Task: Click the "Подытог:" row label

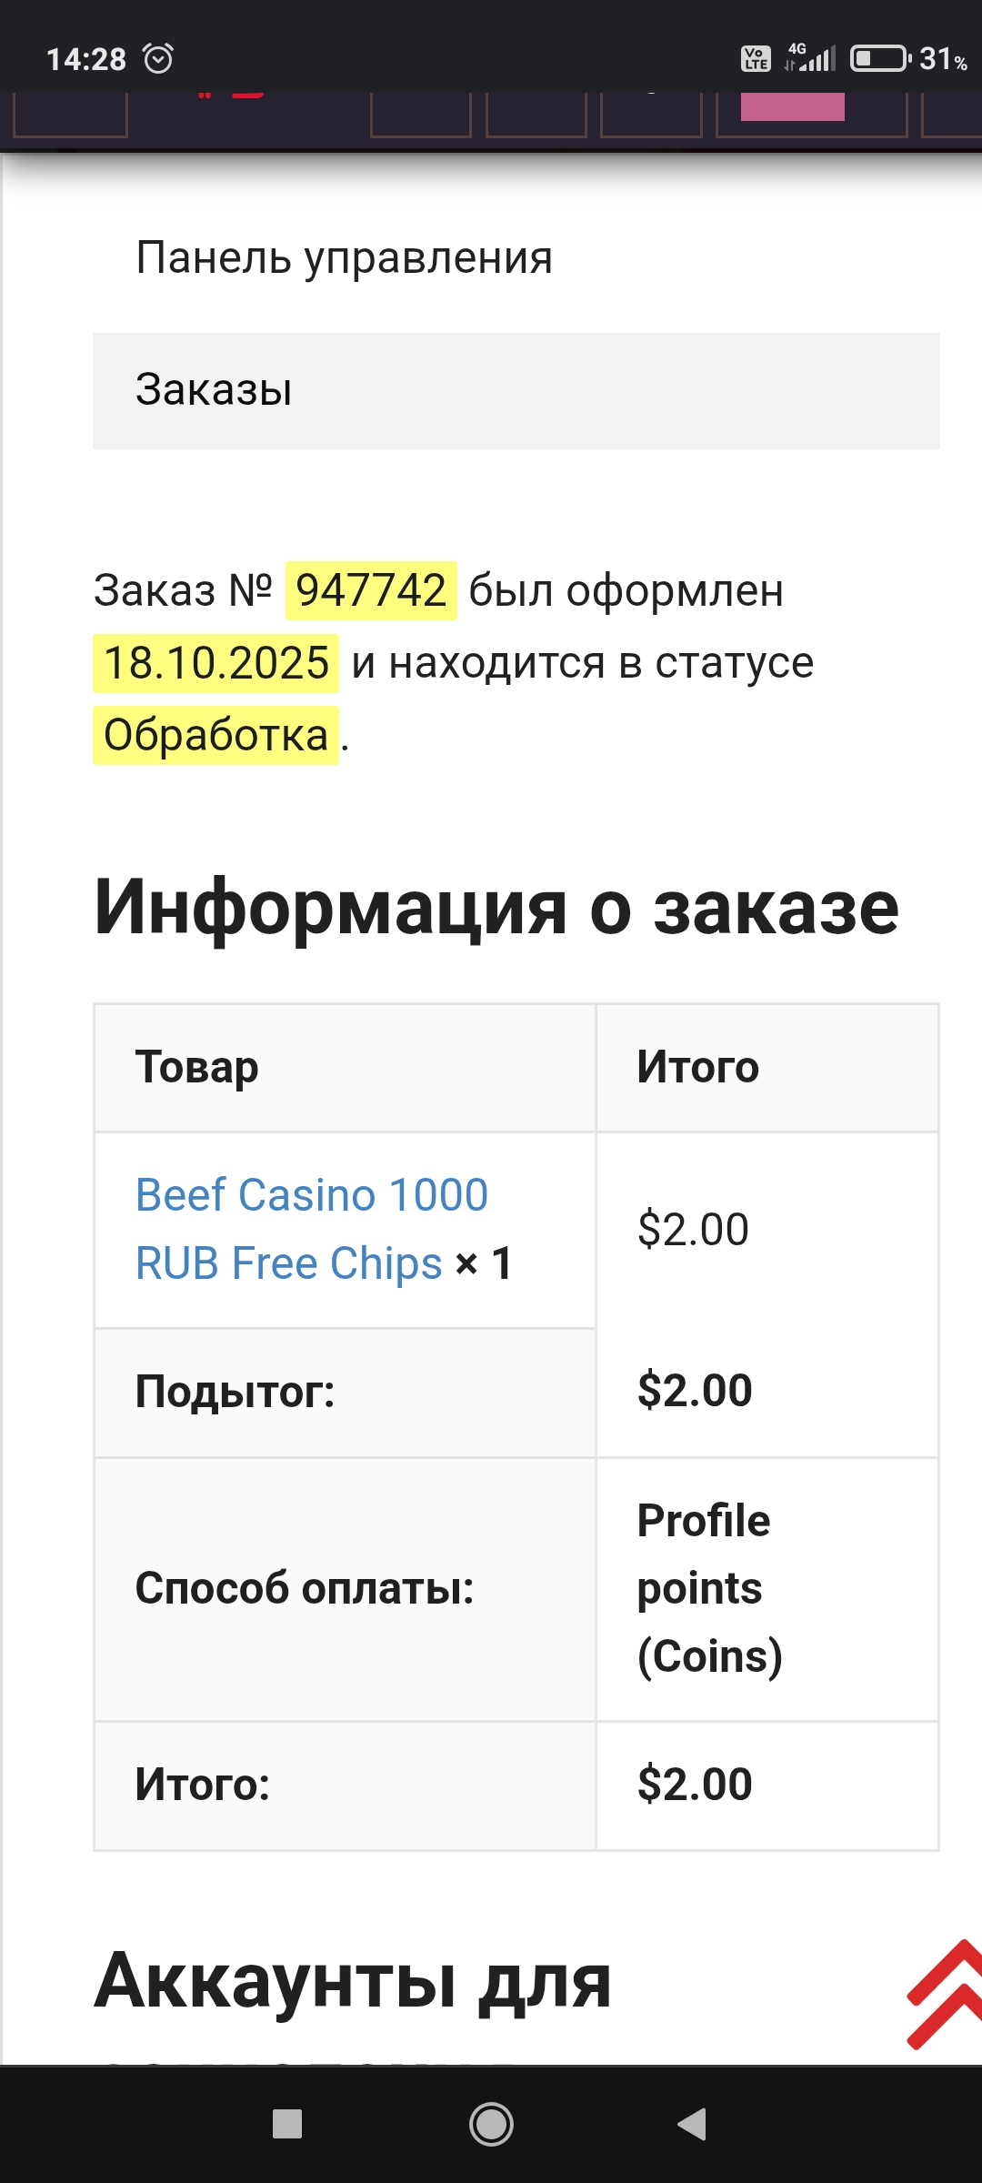Action: click(235, 1392)
